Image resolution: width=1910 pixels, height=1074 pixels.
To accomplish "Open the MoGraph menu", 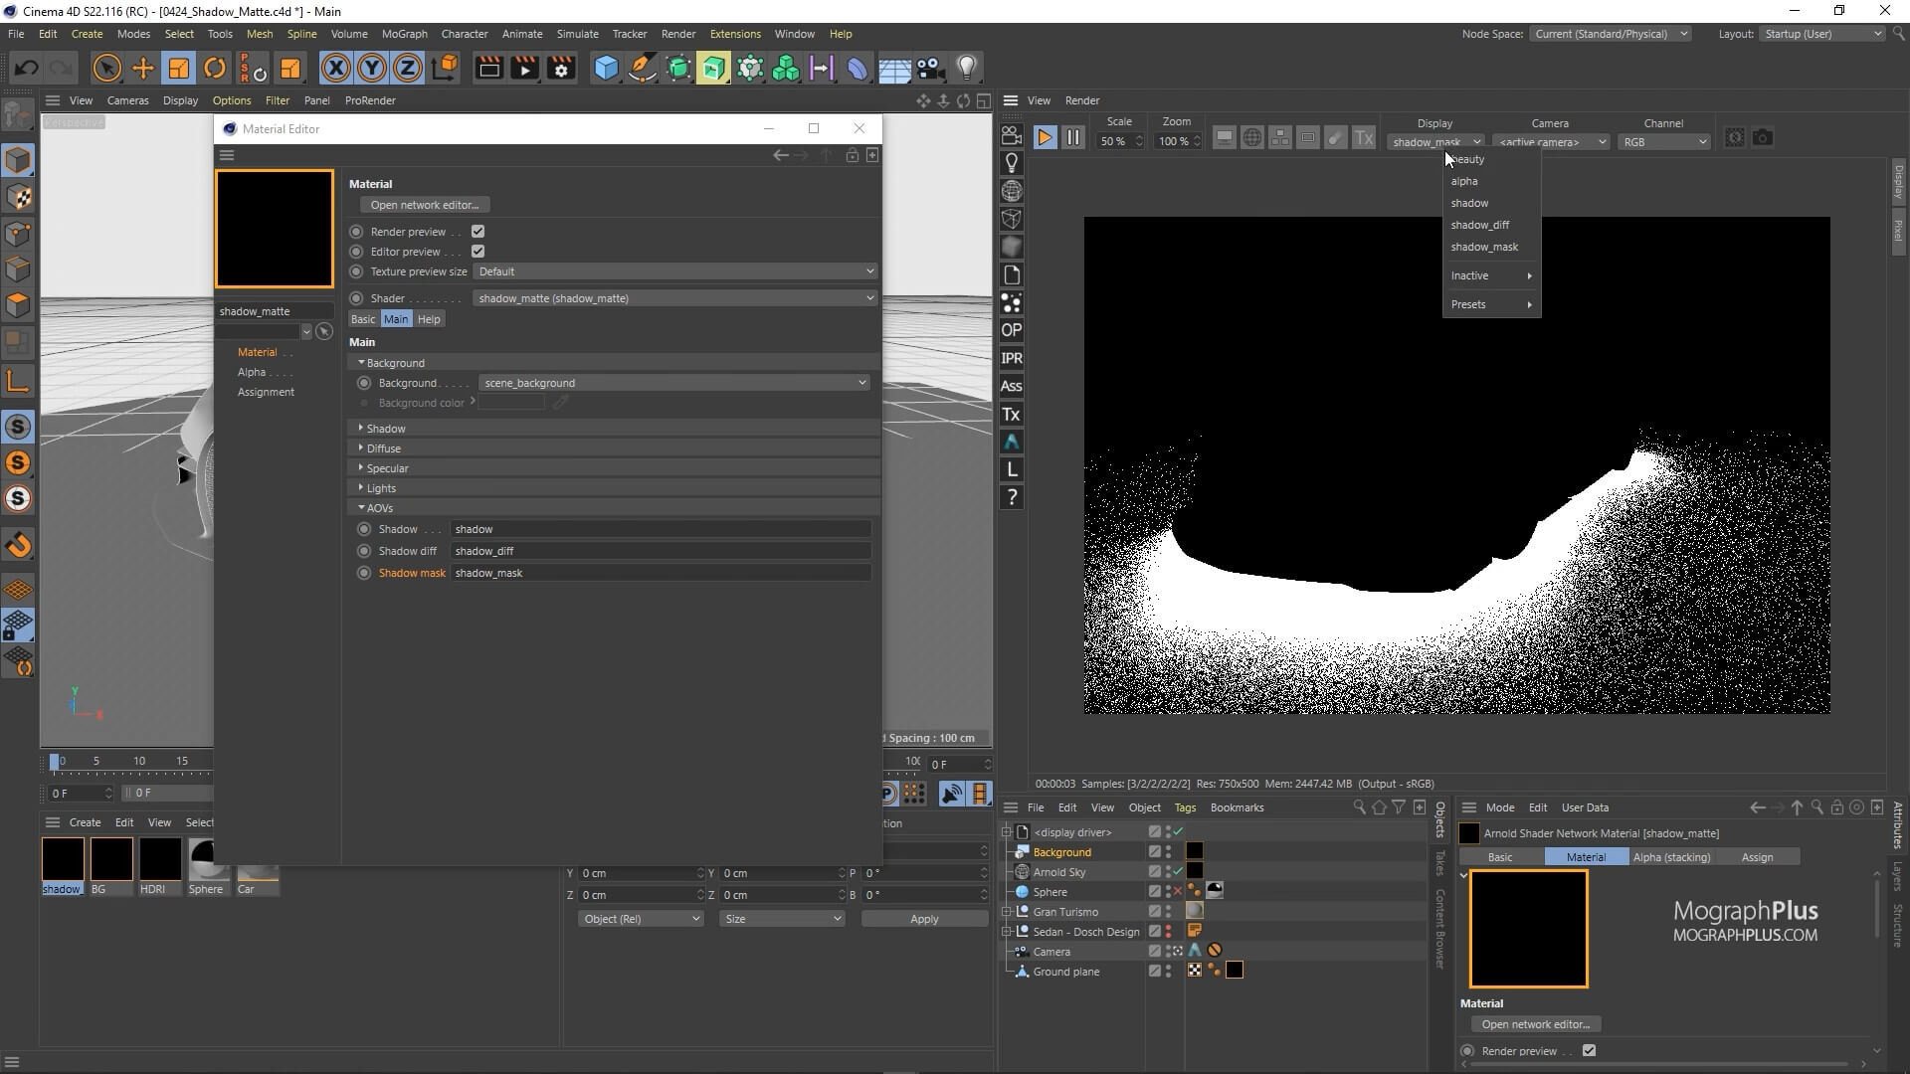I will [x=404, y=33].
